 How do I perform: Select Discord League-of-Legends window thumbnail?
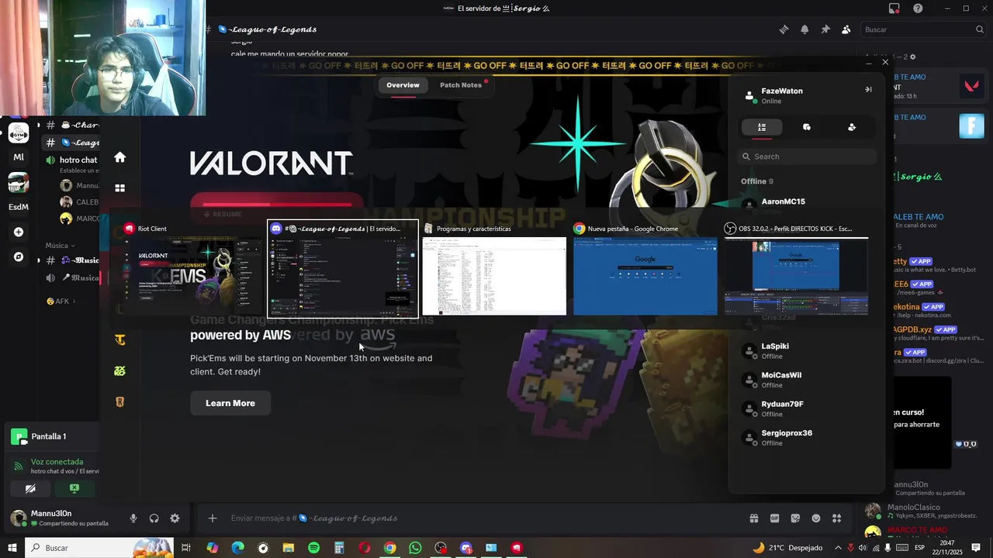click(x=343, y=269)
